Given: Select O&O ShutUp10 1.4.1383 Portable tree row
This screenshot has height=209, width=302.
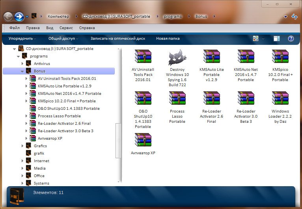Looking at the screenshot, I should 69,108.
